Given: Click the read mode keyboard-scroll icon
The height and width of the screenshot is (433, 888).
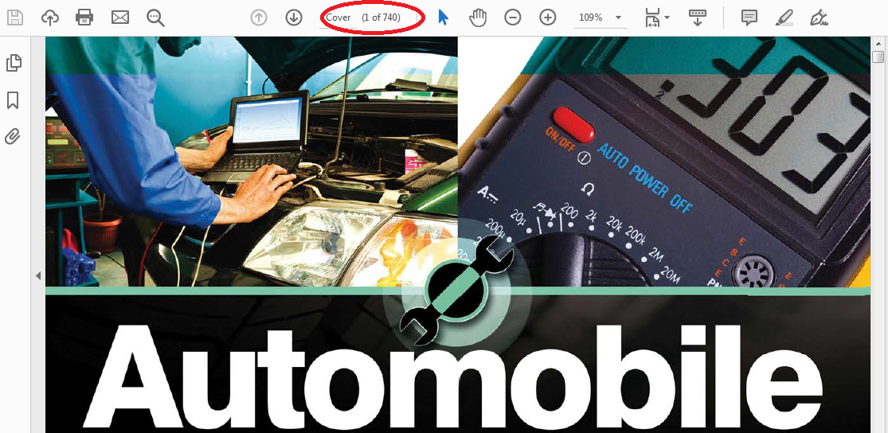Looking at the screenshot, I should click(697, 18).
